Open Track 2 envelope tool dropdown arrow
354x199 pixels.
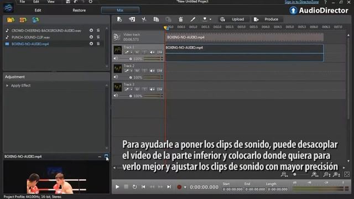tap(132, 71)
